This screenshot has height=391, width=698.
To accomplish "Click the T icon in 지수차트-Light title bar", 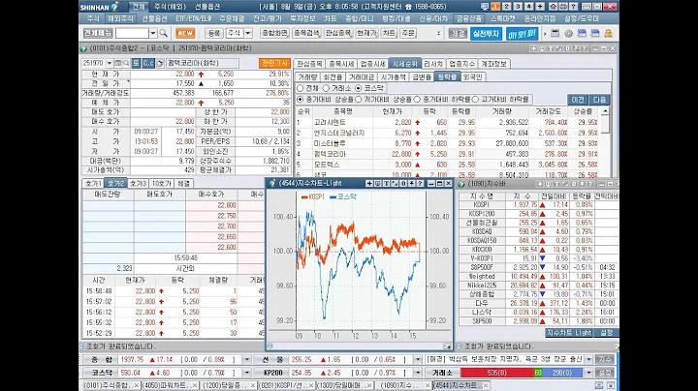I will 386,184.
